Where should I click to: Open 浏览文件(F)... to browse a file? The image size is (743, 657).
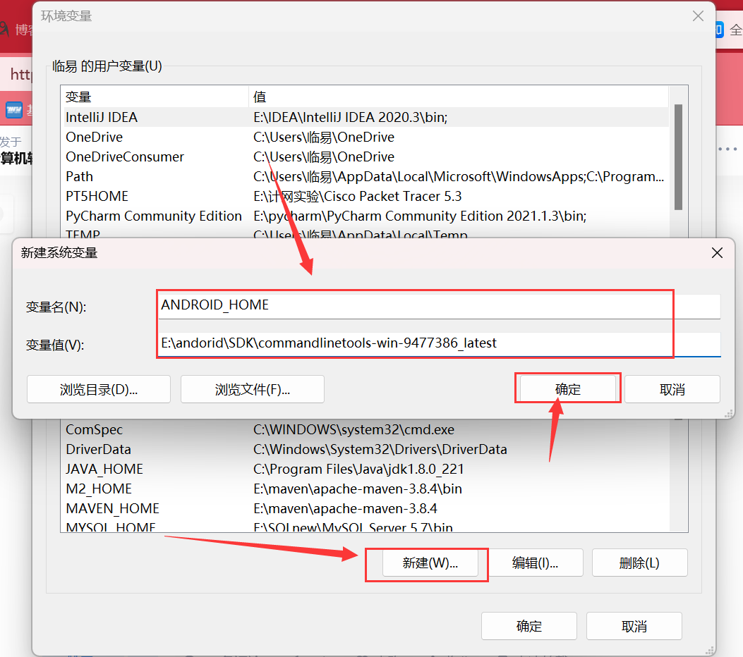[252, 389]
